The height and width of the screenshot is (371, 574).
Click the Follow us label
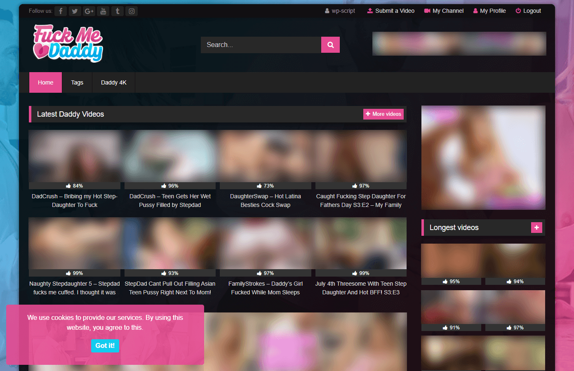pos(40,11)
